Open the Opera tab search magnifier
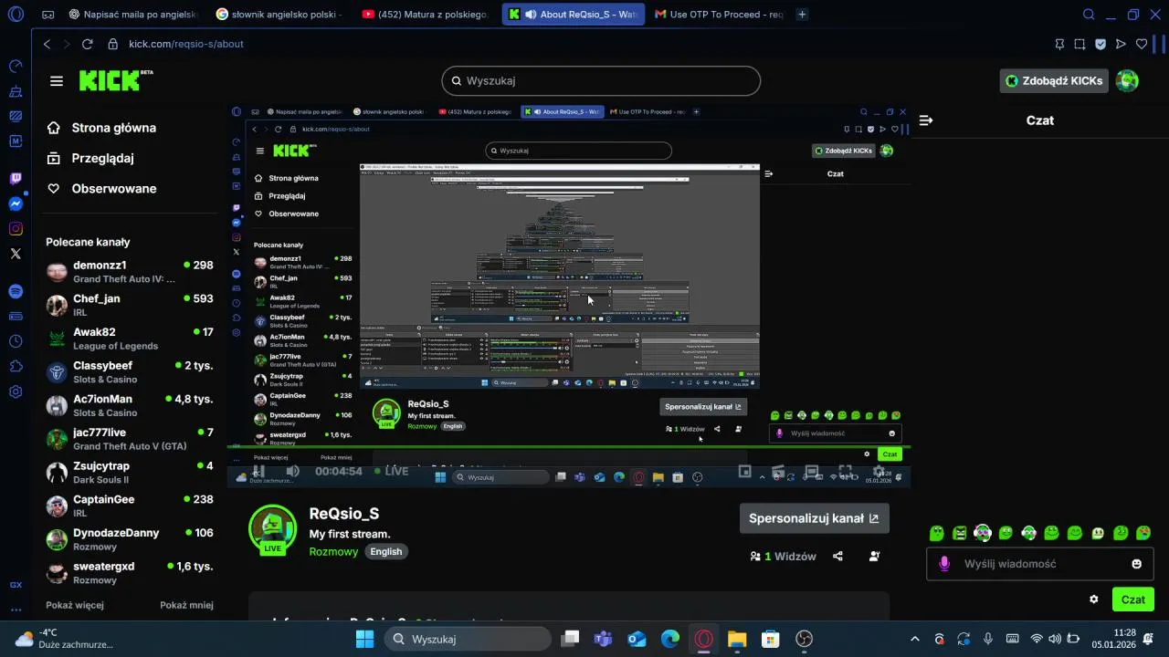Image resolution: width=1169 pixels, height=657 pixels. click(x=1089, y=15)
